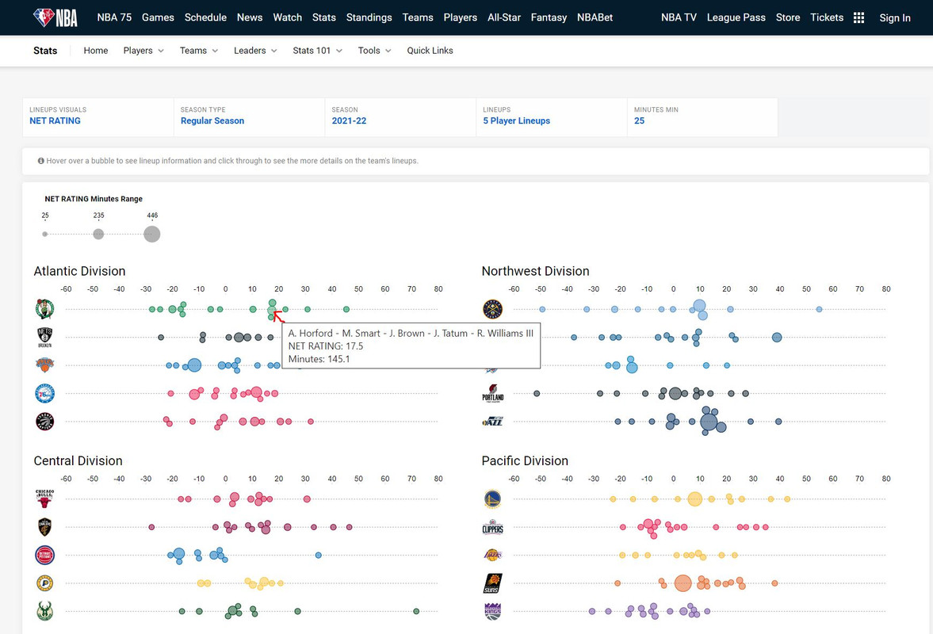Image resolution: width=933 pixels, height=634 pixels.
Task: Open Quick Links in Stats bar
Action: 430,51
